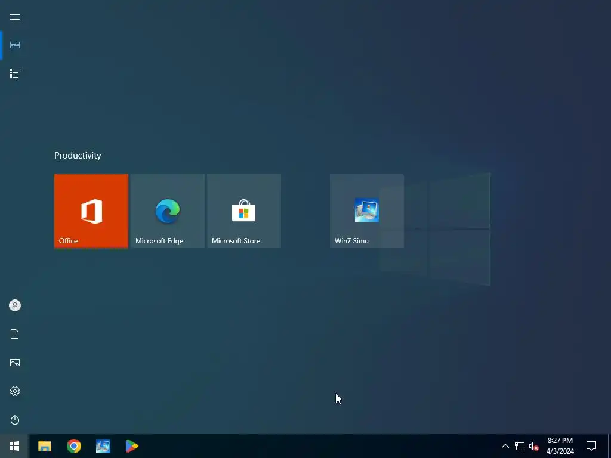The image size is (611, 458).
Task: Launch Google Chrome from the taskbar
Action: pyautogui.click(x=73, y=446)
